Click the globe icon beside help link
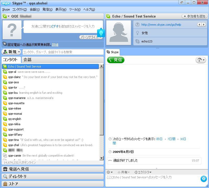This screenshot has height=188, width=209. coord(137,25)
